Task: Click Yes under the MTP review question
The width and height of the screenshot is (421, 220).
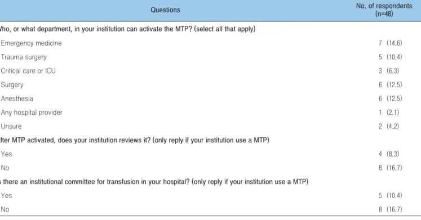Action: (6, 154)
